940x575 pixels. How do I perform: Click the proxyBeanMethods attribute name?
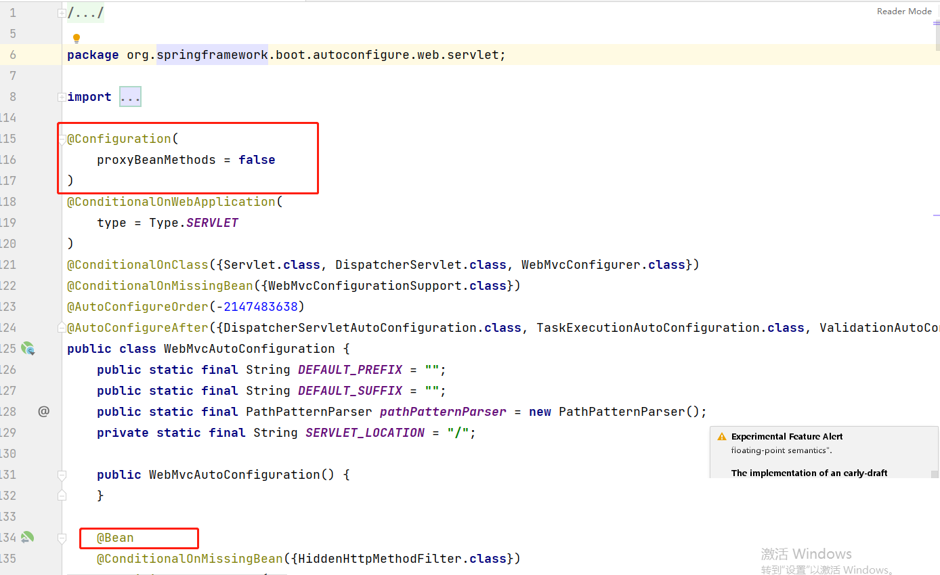coord(156,160)
